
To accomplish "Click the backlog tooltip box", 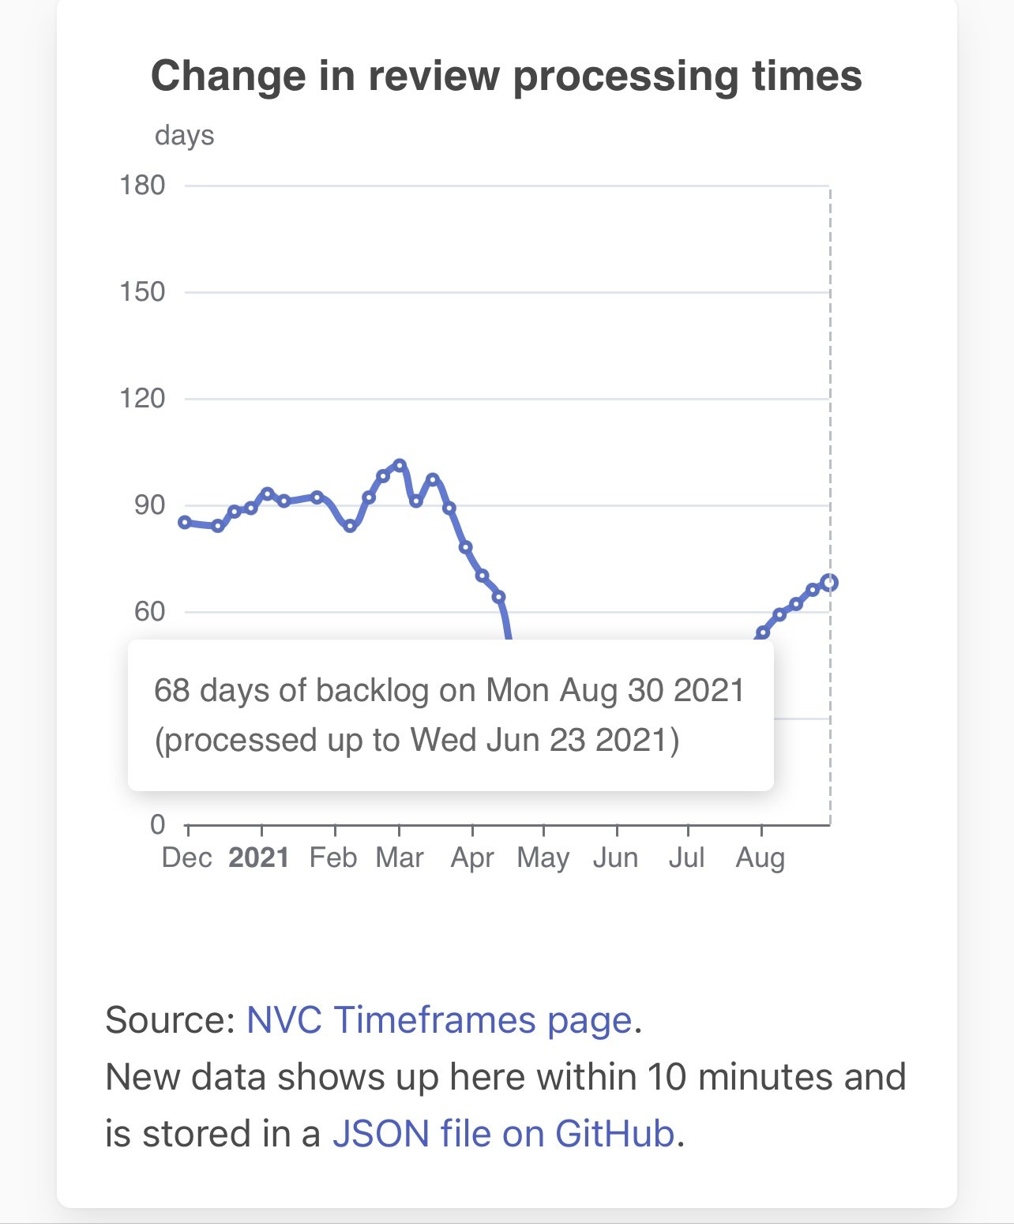I will pos(450,715).
